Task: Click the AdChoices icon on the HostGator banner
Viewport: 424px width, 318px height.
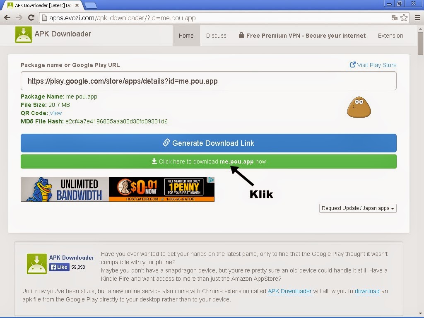Action: click(211, 180)
